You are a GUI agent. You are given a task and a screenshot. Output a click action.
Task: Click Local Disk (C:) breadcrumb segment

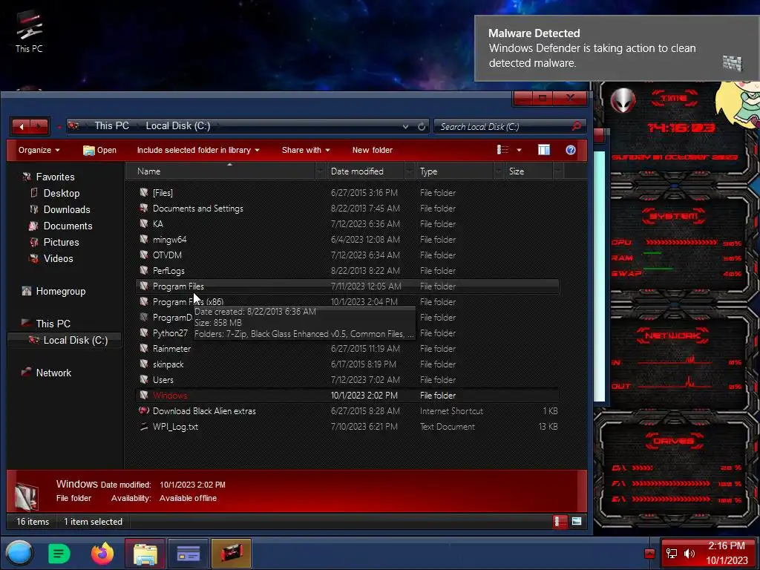pyautogui.click(x=178, y=126)
